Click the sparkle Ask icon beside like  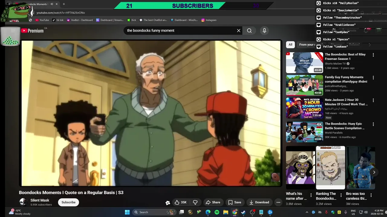pyautogui.click(x=168, y=203)
